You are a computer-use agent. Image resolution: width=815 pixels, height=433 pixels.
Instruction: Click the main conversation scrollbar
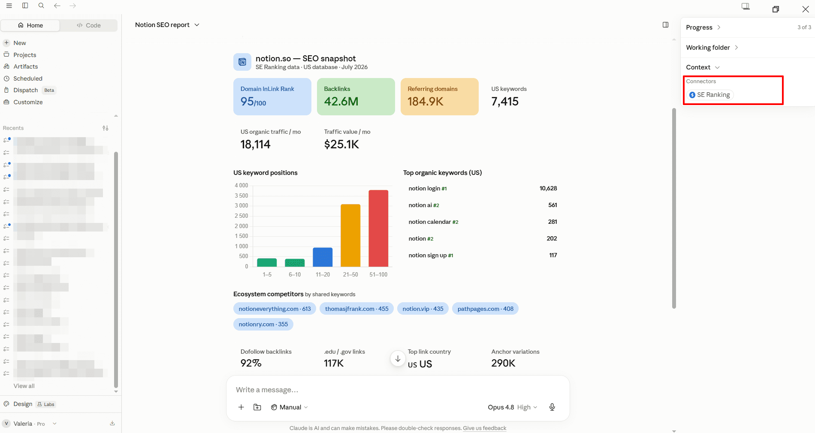coord(674,208)
